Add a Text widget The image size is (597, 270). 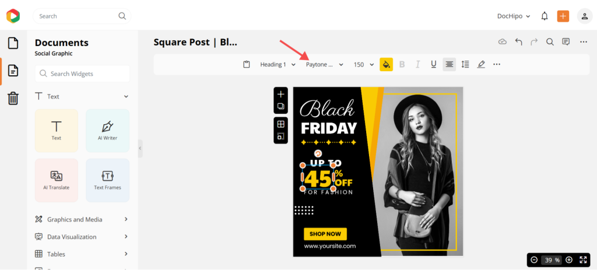tap(57, 131)
